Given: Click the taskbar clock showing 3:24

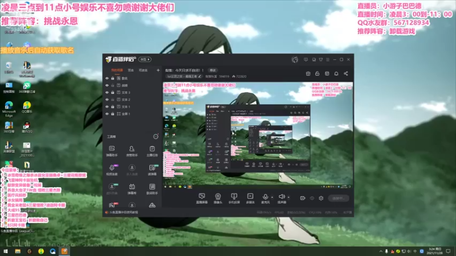Looking at the screenshot, I should click(435, 251).
